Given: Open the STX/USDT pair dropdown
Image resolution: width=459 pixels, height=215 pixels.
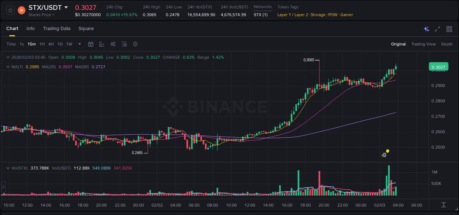Looking at the screenshot, I should 66,7.
